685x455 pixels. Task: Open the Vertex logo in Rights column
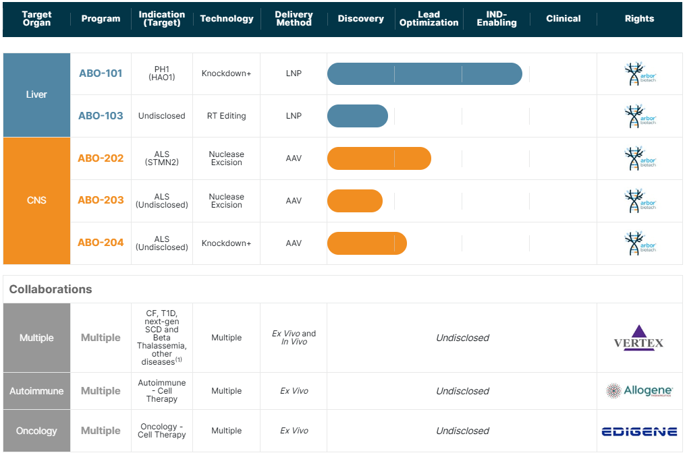pyautogui.click(x=638, y=338)
